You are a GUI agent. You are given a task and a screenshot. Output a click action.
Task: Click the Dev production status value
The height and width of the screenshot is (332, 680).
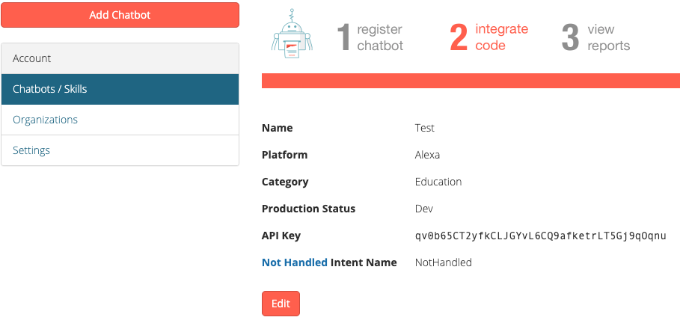424,209
